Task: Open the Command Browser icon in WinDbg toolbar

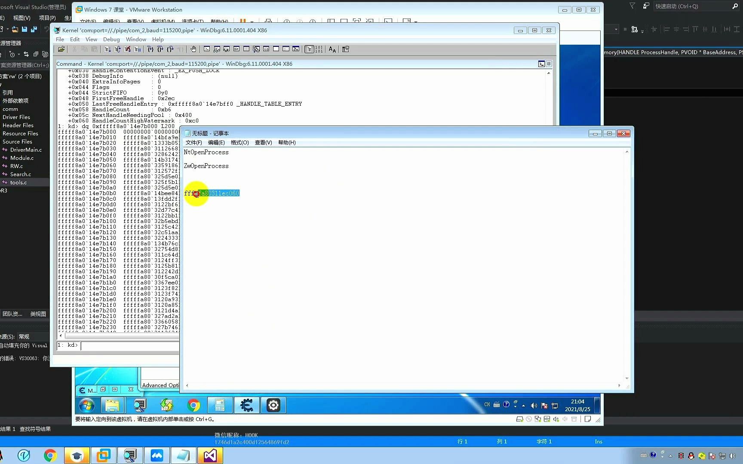Action: 296,49
